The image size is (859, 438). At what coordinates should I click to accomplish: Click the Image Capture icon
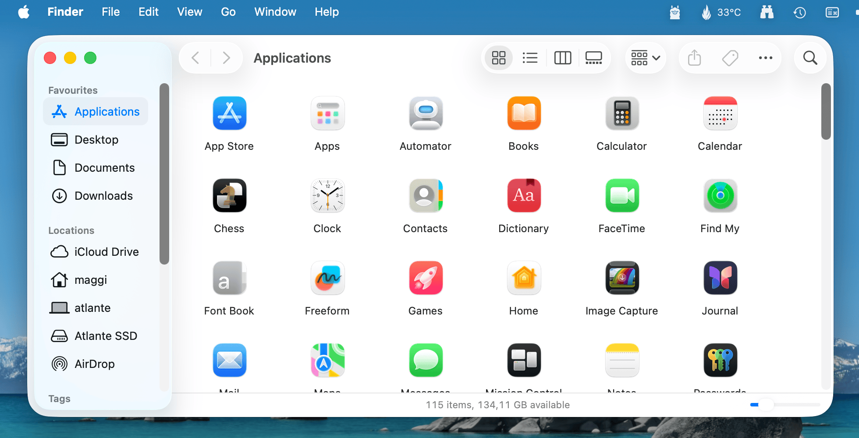click(622, 278)
